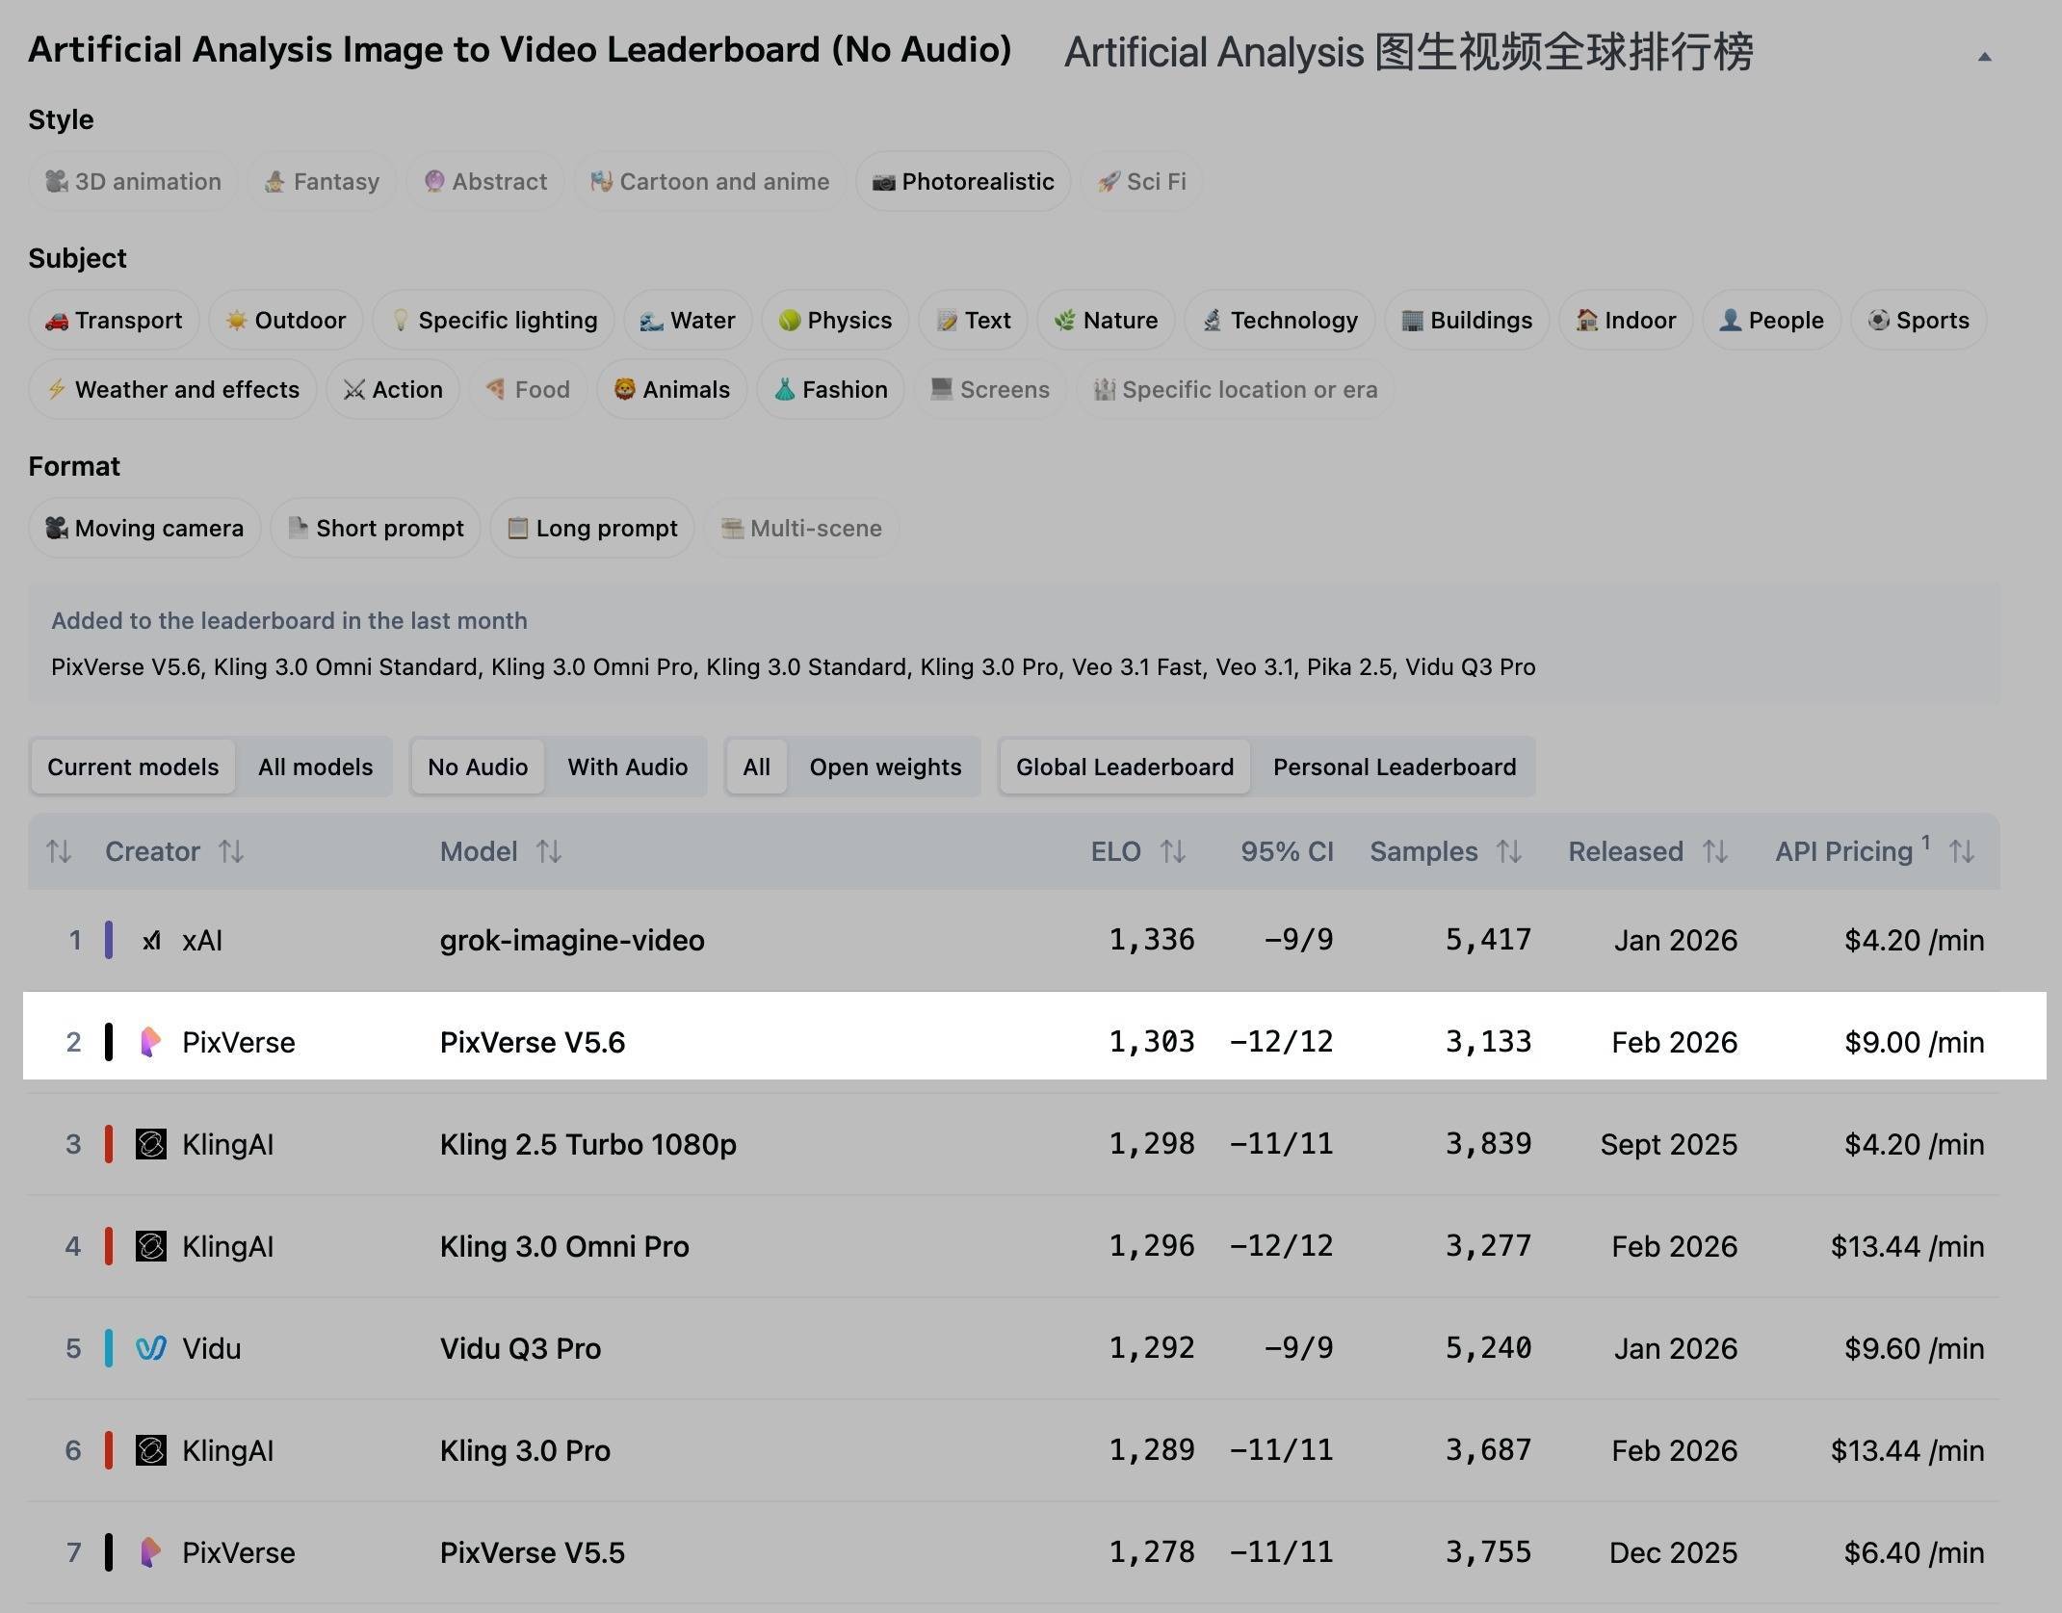The height and width of the screenshot is (1613, 2062).
Task: Toggle the Photorealistic style filter
Action: coord(963,181)
